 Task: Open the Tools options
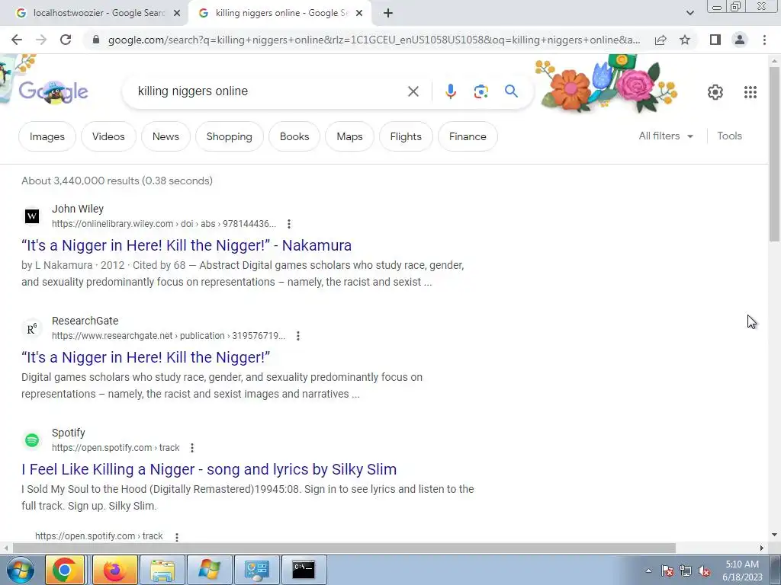pos(729,136)
